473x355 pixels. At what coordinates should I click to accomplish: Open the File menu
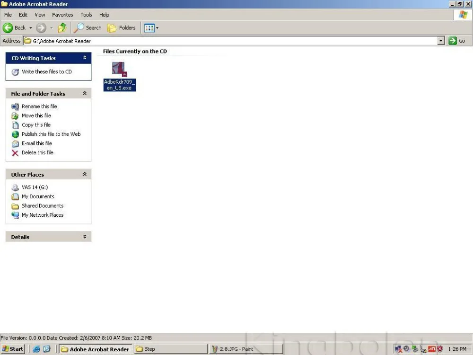8,15
